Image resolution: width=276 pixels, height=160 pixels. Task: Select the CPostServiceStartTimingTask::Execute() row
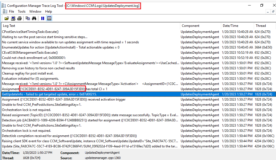tap(138, 32)
